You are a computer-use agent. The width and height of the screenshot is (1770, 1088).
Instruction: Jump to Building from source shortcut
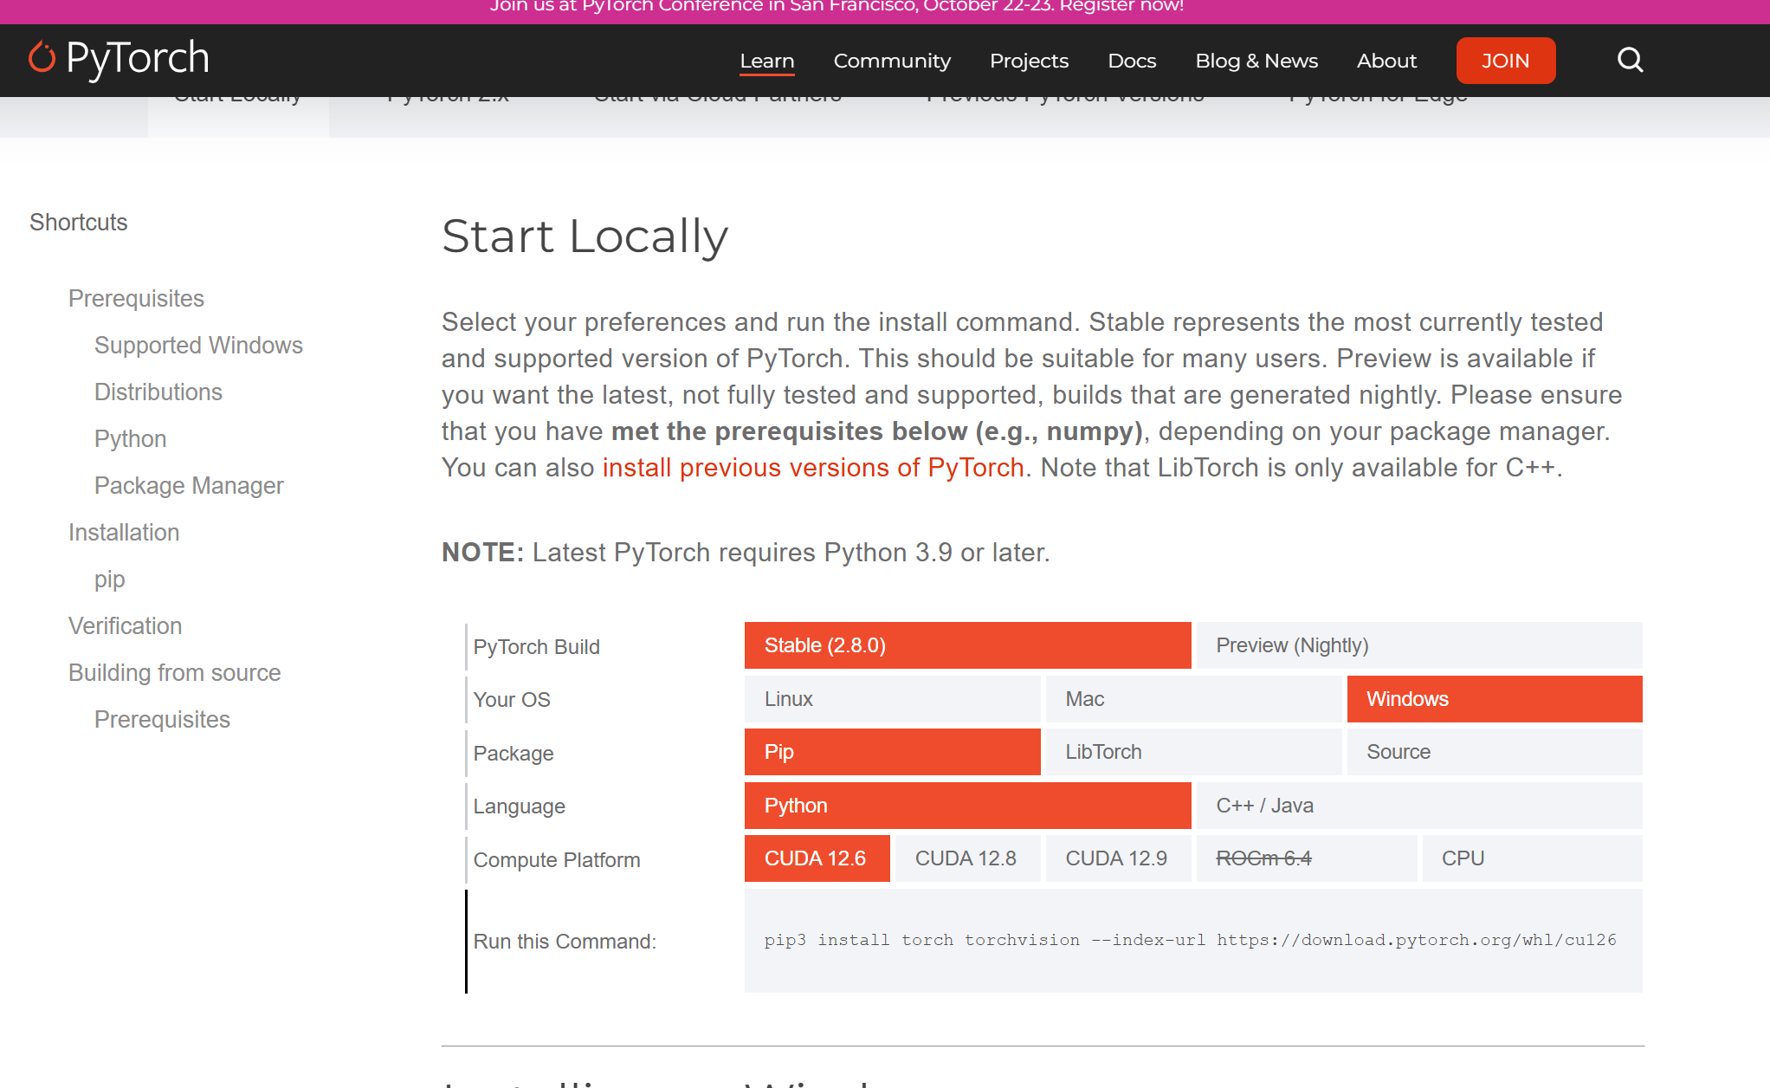pos(174,673)
